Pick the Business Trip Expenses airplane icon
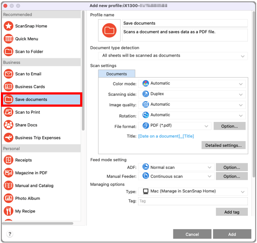 click(x=9, y=138)
